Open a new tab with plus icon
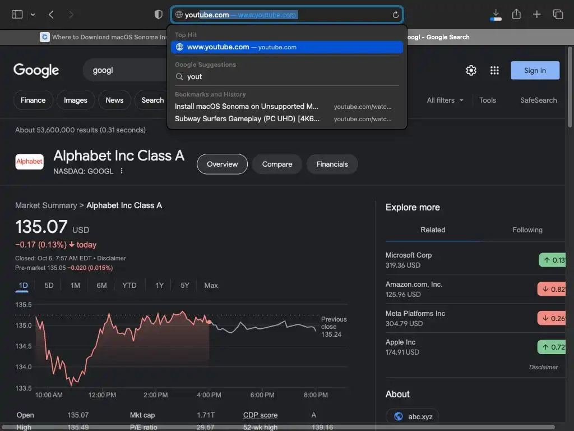Image resolution: width=574 pixels, height=431 pixels. coord(537,15)
